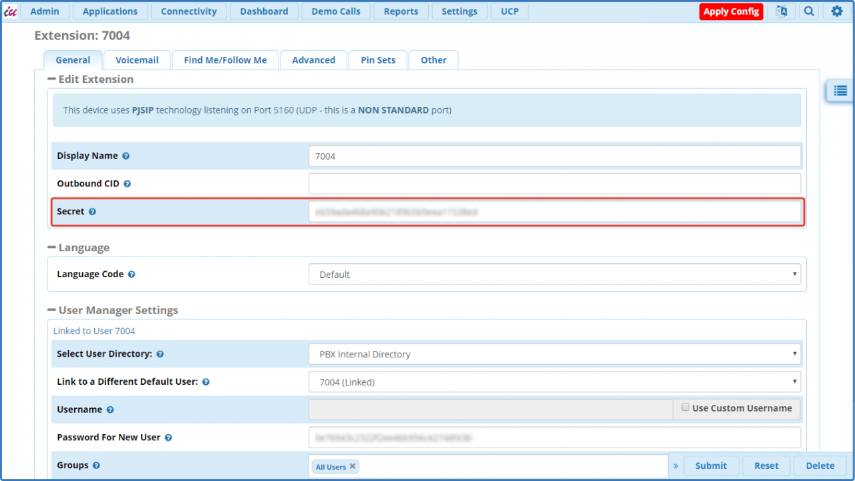
Task: Click help icon beside Secret label
Action: click(x=92, y=212)
